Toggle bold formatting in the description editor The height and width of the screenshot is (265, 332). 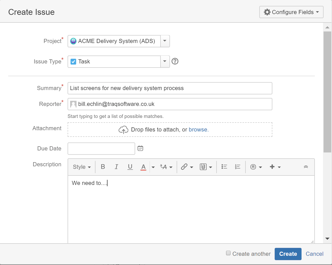[103, 167]
